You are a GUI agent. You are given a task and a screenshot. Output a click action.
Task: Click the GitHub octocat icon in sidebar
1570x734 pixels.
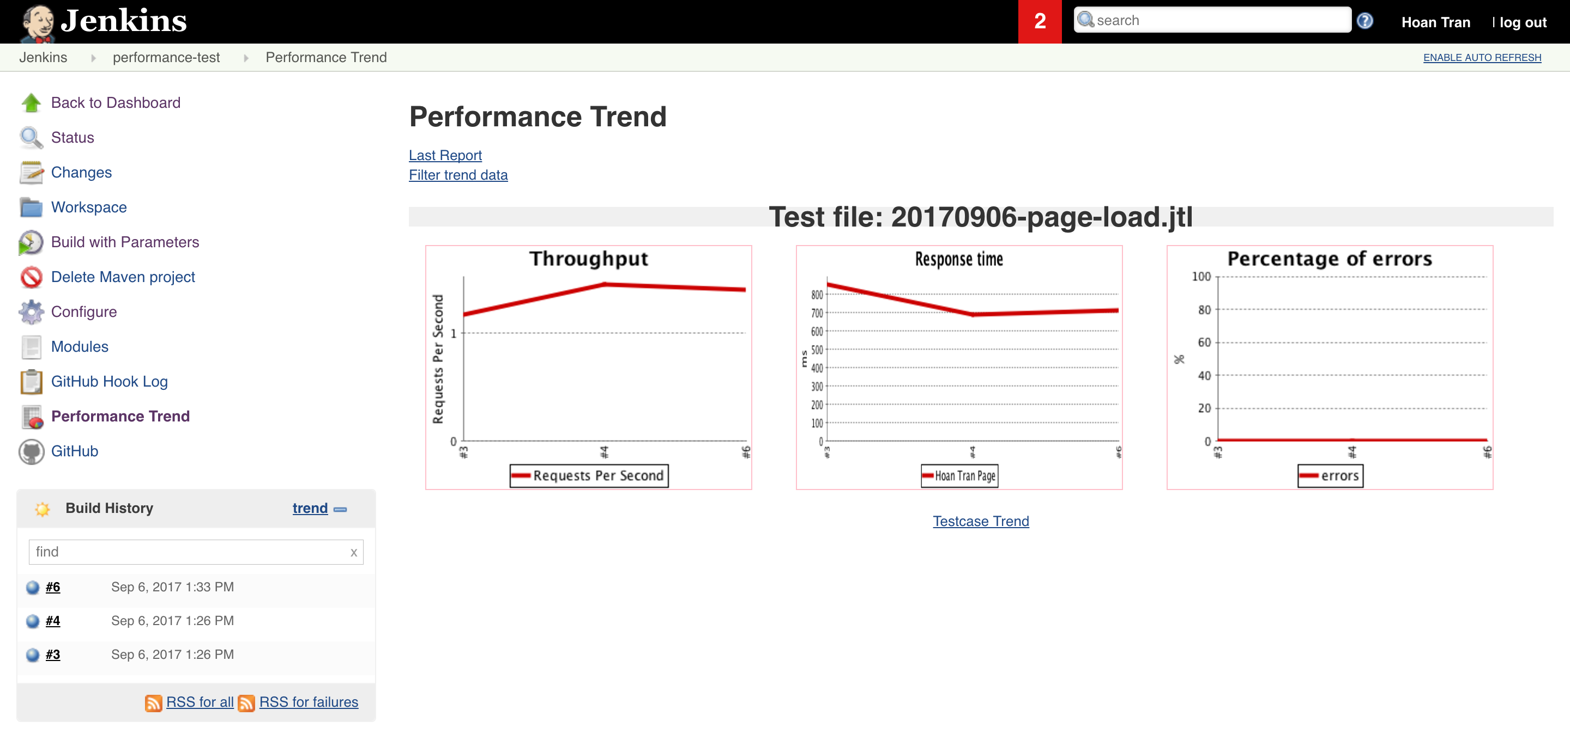coord(31,451)
